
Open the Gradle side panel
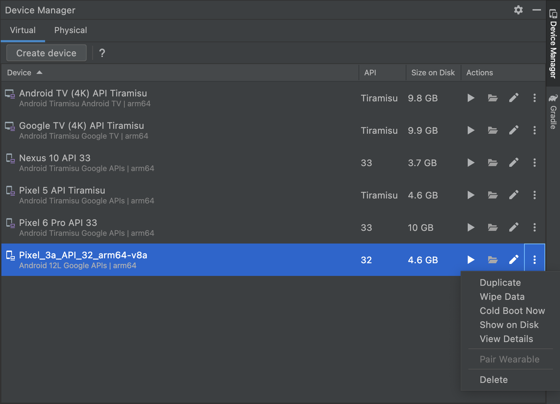(553, 113)
